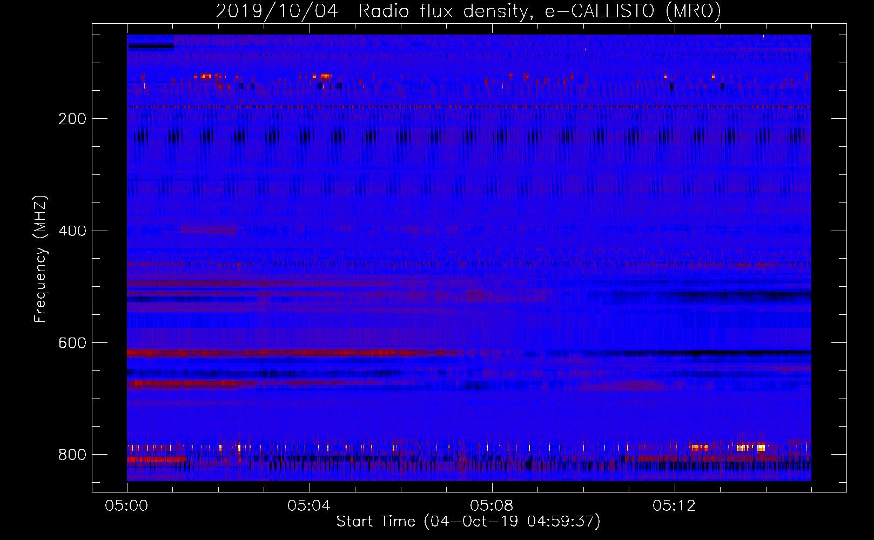Select the 800 frequency tick label
This screenshot has height=540, width=874.
point(72,455)
